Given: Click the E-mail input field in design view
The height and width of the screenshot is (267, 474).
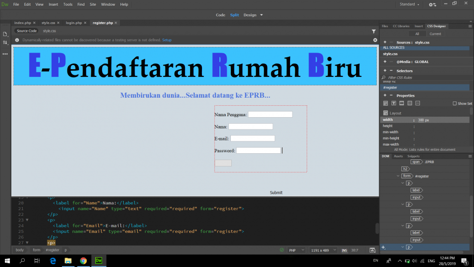Looking at the screenshot, I should pos(253,138).
